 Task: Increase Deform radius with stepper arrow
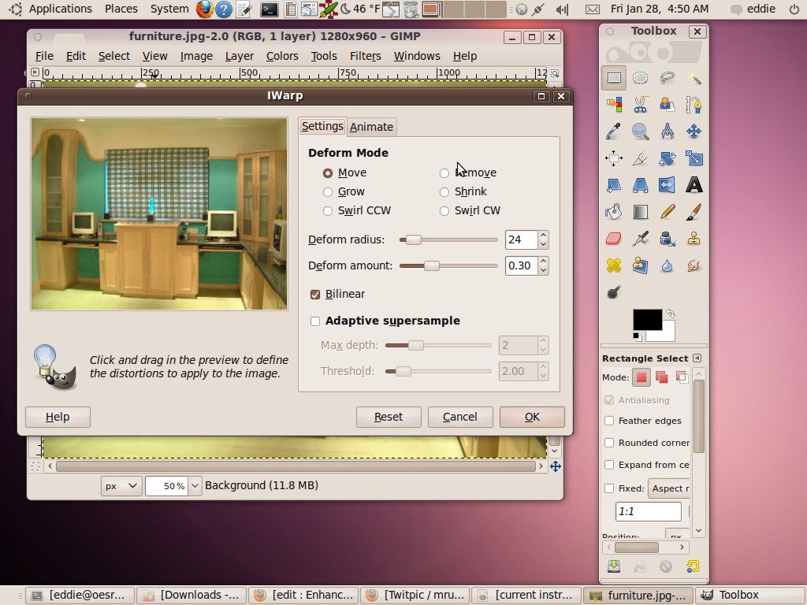(544, 236)
